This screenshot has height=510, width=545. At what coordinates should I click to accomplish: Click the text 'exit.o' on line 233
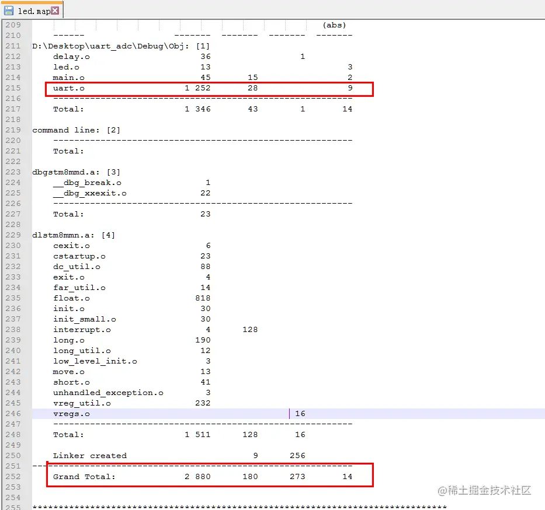[x=68, y=277]
